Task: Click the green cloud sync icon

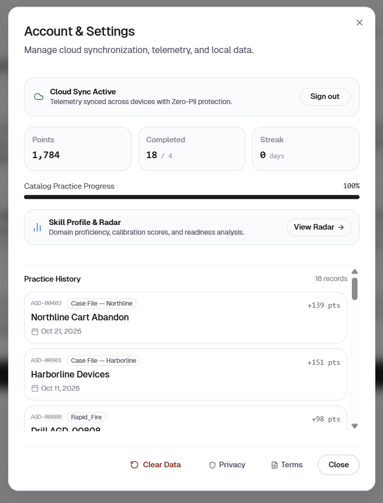Action: [39, 96]
